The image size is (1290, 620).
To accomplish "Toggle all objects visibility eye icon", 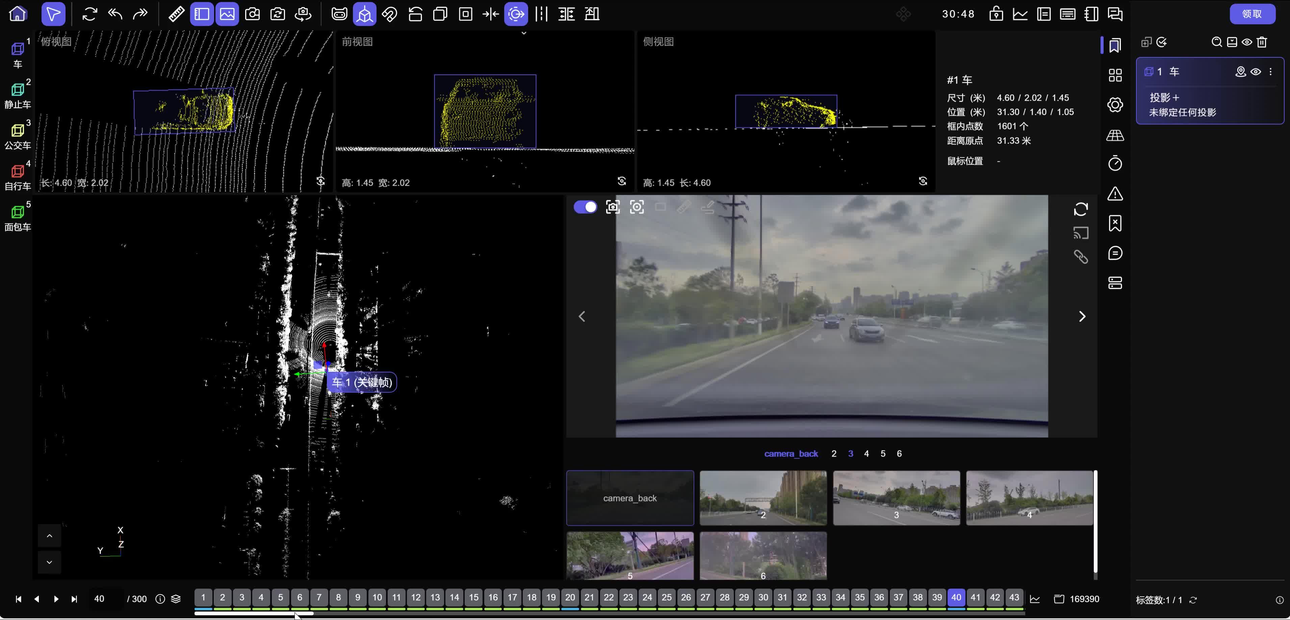I will click(1247, 42).
